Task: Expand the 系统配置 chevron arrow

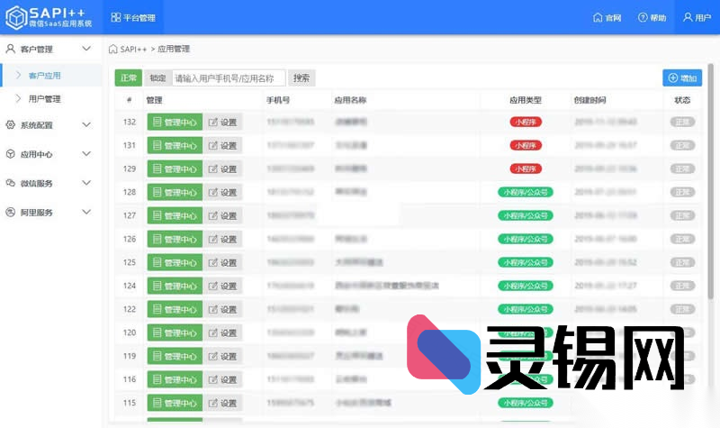Action: pos(86,125)
